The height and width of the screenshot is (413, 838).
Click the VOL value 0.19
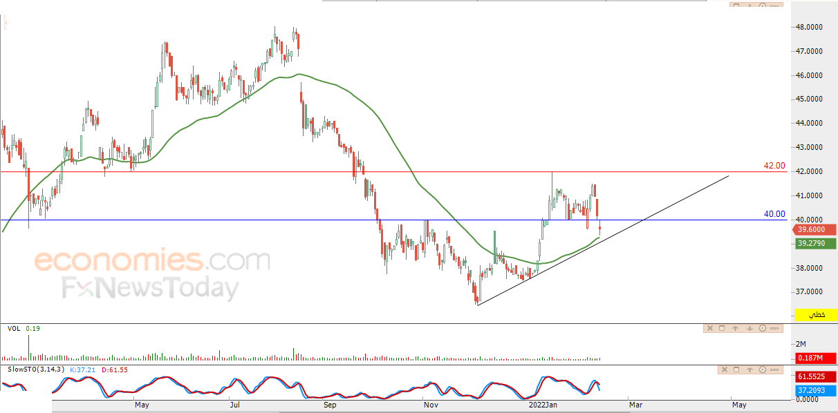tap(32, 329)
